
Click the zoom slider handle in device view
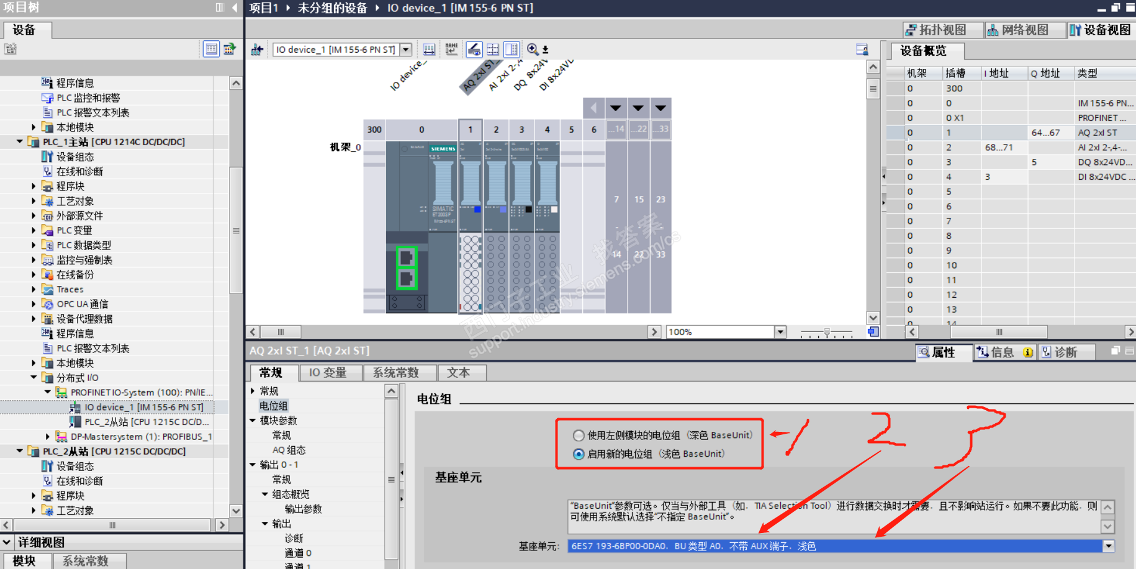coord(827,333)
